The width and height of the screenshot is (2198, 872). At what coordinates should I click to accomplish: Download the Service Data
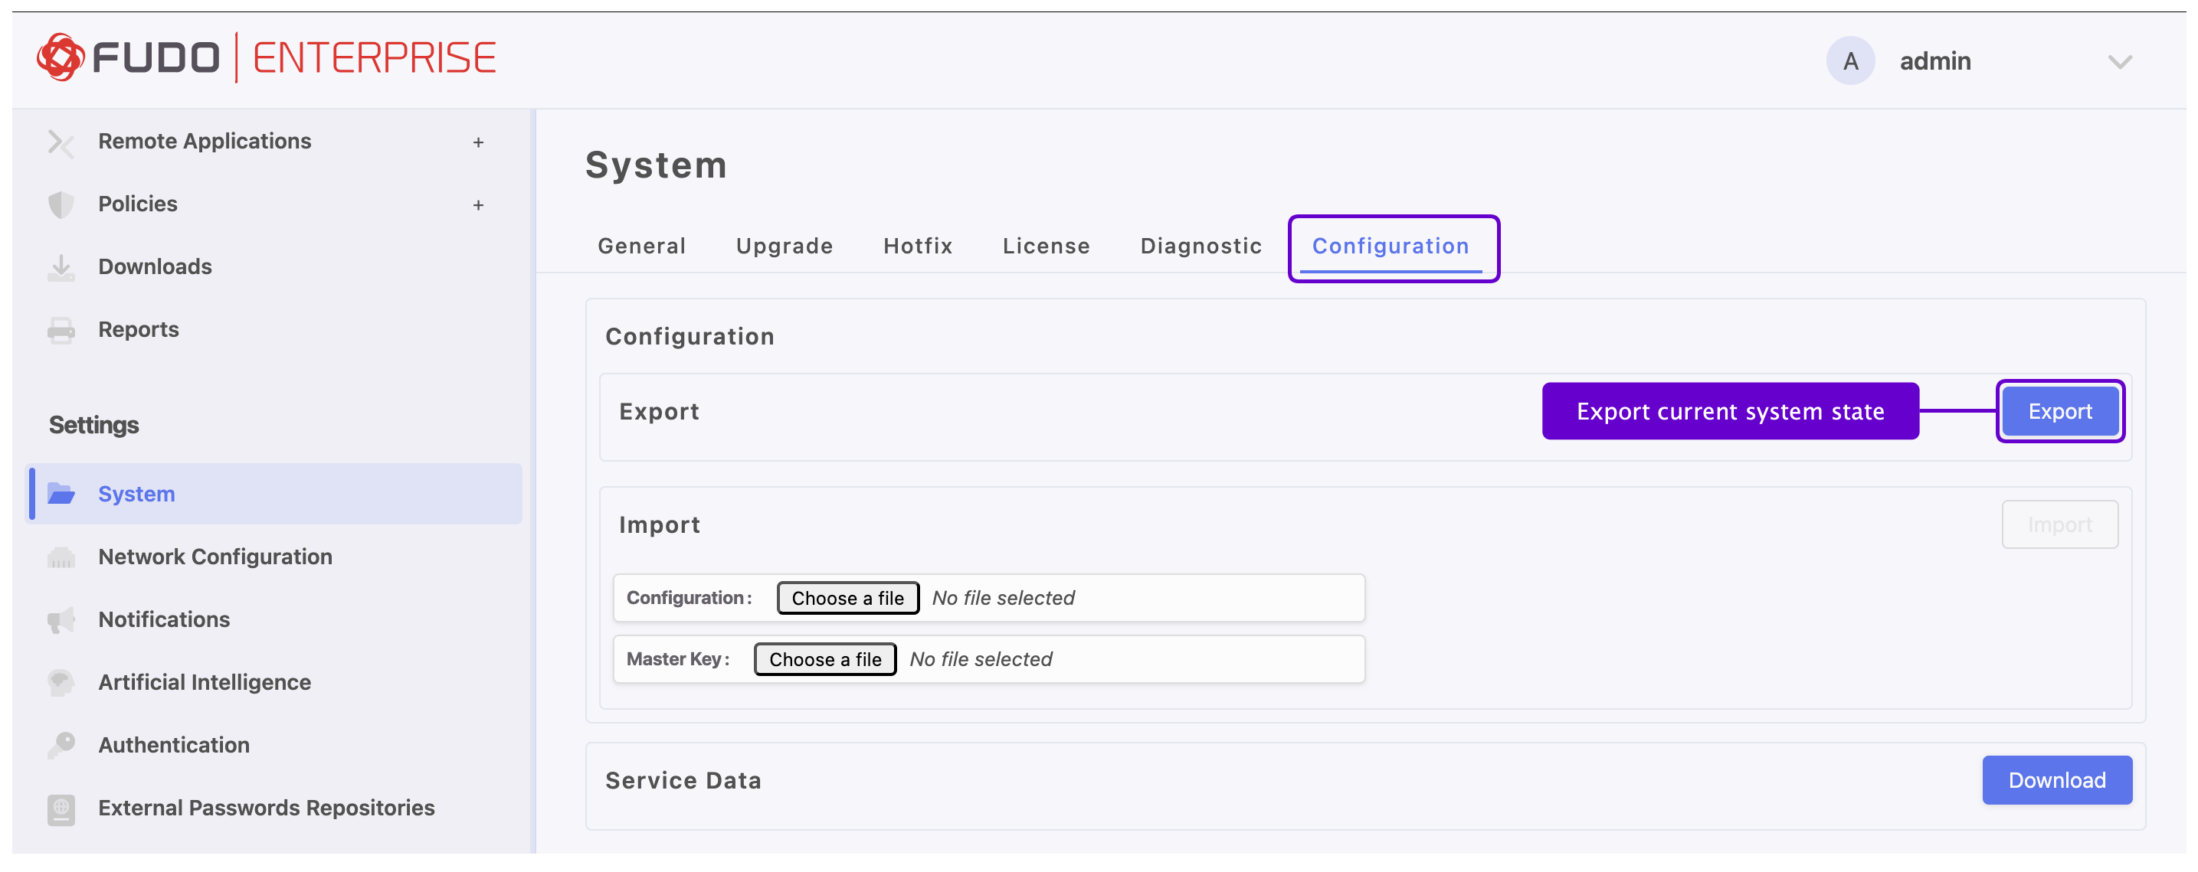[2056, 780]
